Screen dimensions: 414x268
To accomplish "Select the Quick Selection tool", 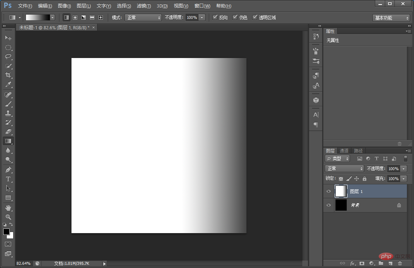I will [8, 66].
